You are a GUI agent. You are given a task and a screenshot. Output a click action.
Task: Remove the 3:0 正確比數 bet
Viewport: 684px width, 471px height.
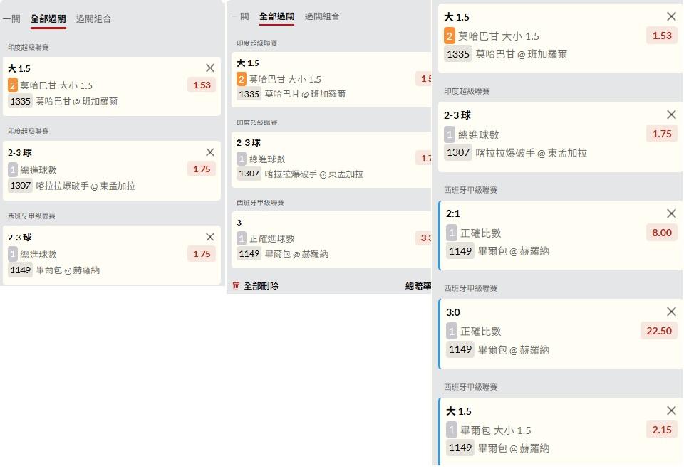coord(671,312)
